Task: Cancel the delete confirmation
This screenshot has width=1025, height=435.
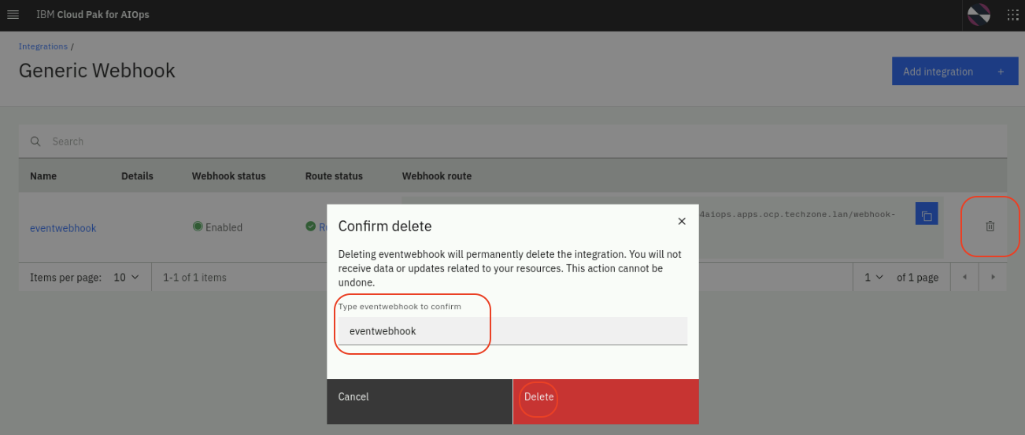Action: [420, 397]
